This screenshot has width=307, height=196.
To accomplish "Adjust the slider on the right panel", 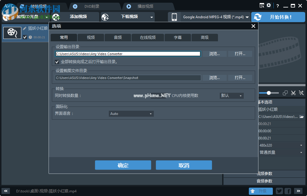I will coord(269,93).
